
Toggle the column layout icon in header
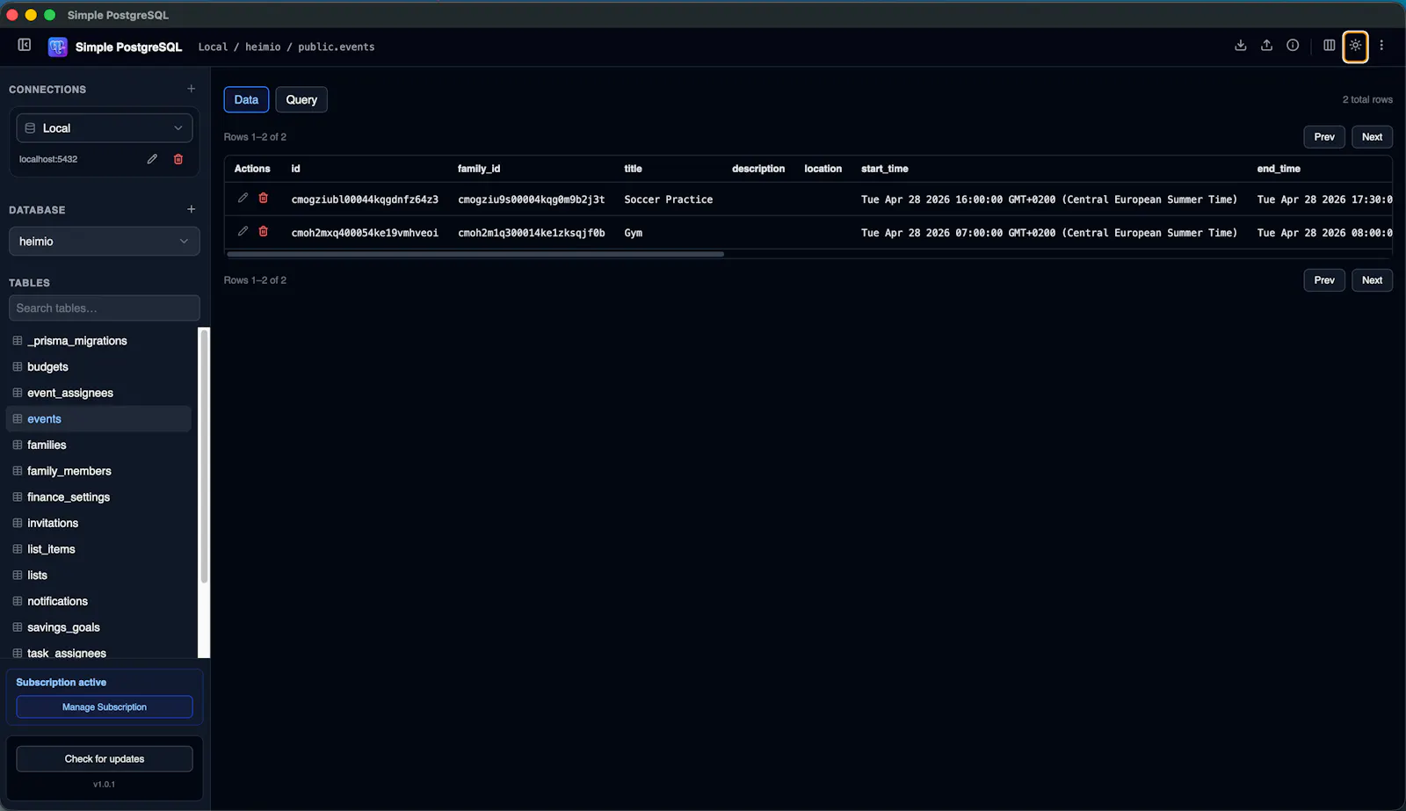click(x=1330, y=46)
